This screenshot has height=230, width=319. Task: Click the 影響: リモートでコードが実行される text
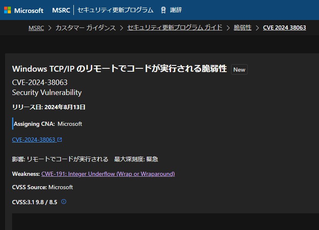tap(60, 159)
